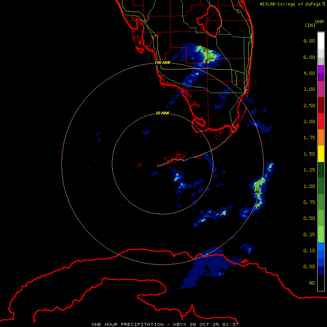
Task: Pick the black ND swatch in legend
Action: [321, 283]
